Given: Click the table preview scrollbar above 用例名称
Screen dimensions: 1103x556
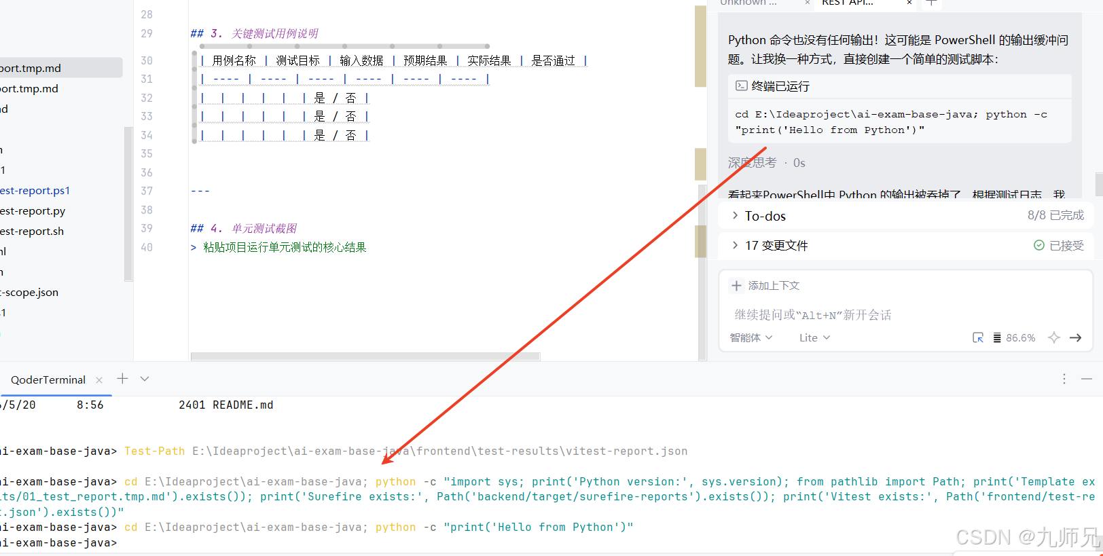Looking at the screenshot, I should (x=344, y=46).
